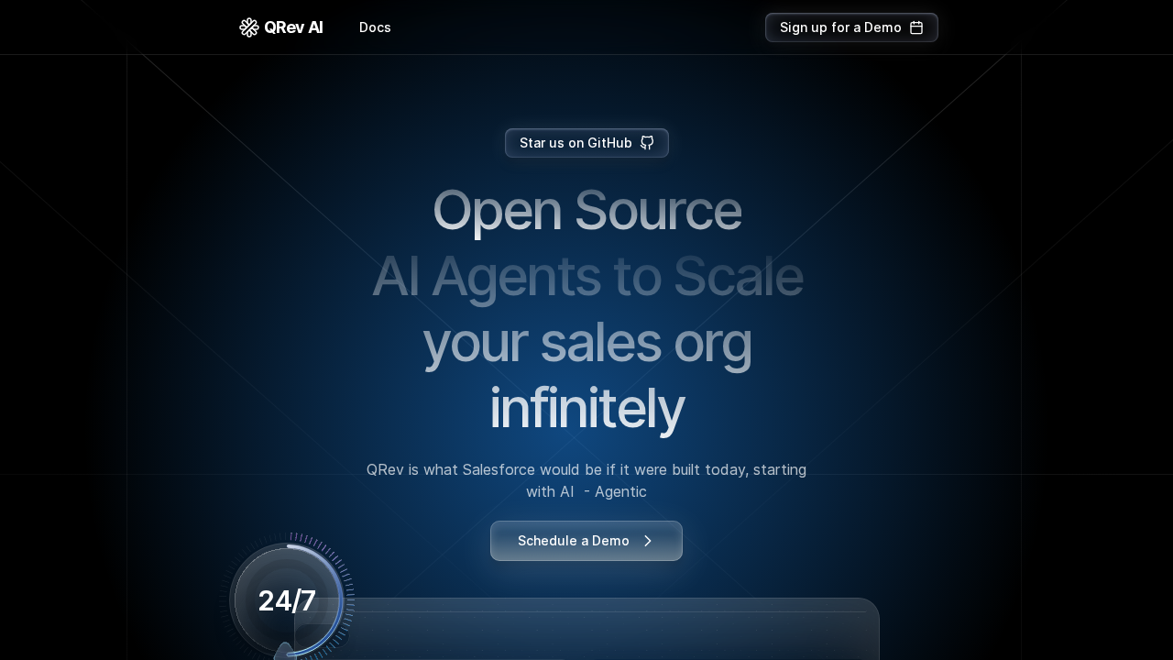
Task: Open the Docs page
Action: point(375,27)
